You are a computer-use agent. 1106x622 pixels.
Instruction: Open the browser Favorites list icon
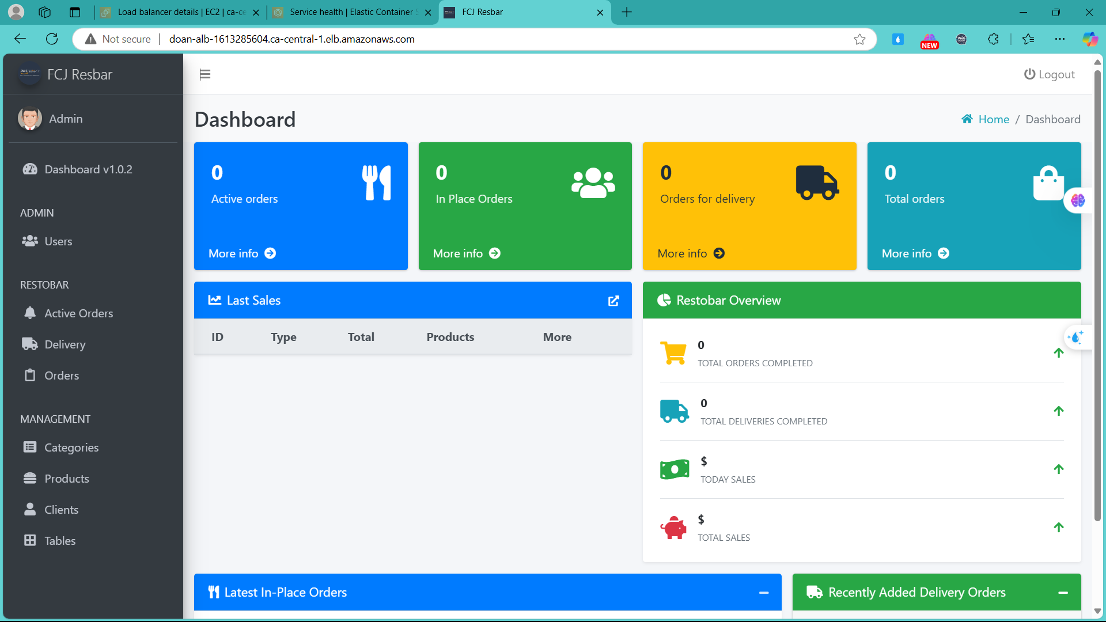[x=1028, y=39]
